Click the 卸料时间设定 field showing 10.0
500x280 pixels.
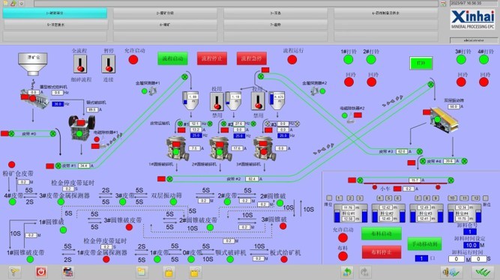(472, 245)
